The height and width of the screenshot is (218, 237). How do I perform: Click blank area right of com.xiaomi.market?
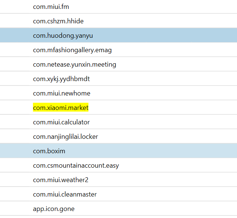[x=163, y=108]
